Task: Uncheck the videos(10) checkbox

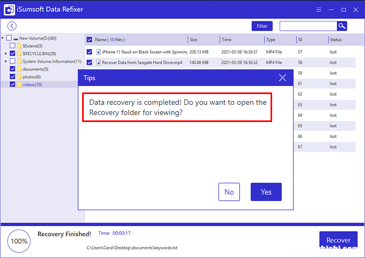Action: pos(12,84)
